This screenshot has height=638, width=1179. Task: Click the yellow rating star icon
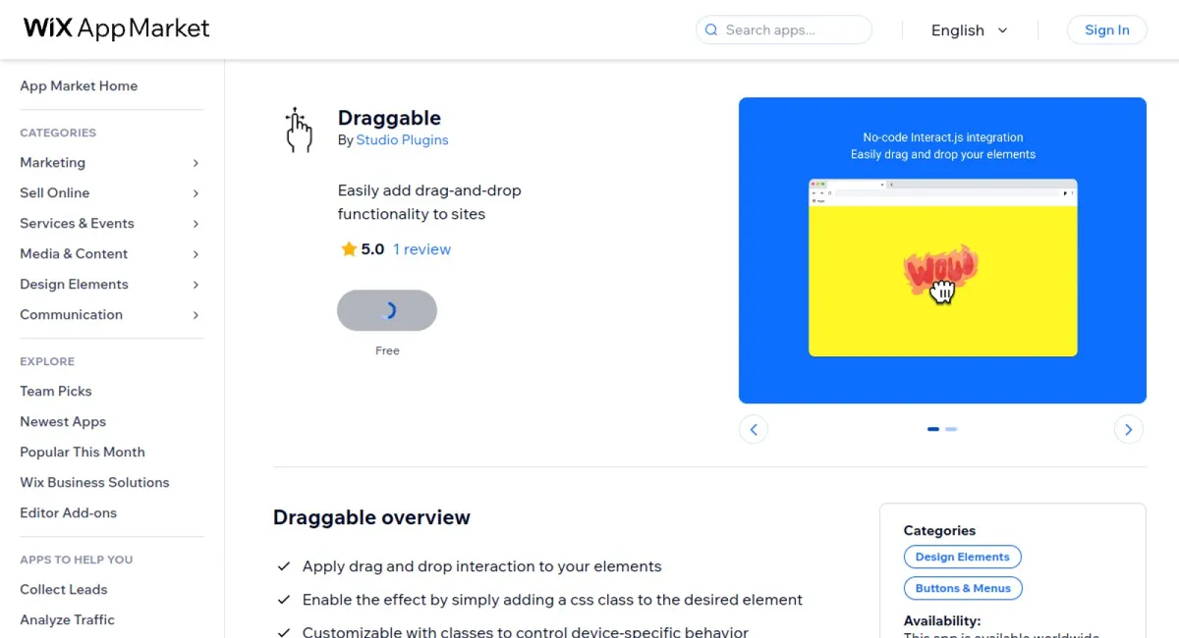click(348, 249)
